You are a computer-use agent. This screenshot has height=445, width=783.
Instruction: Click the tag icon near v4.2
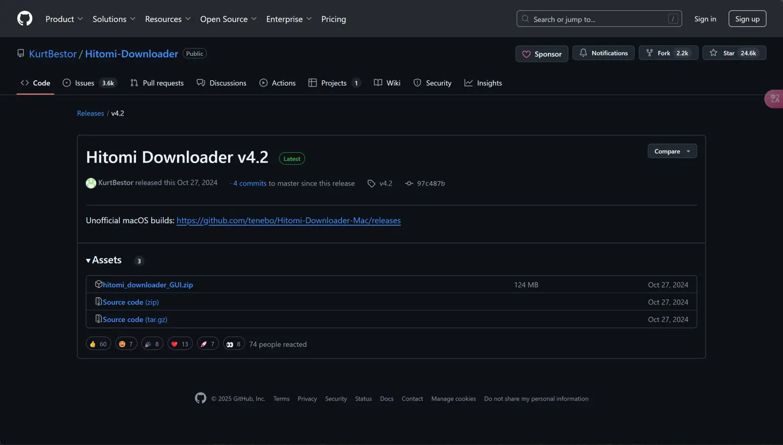(371, 184)
